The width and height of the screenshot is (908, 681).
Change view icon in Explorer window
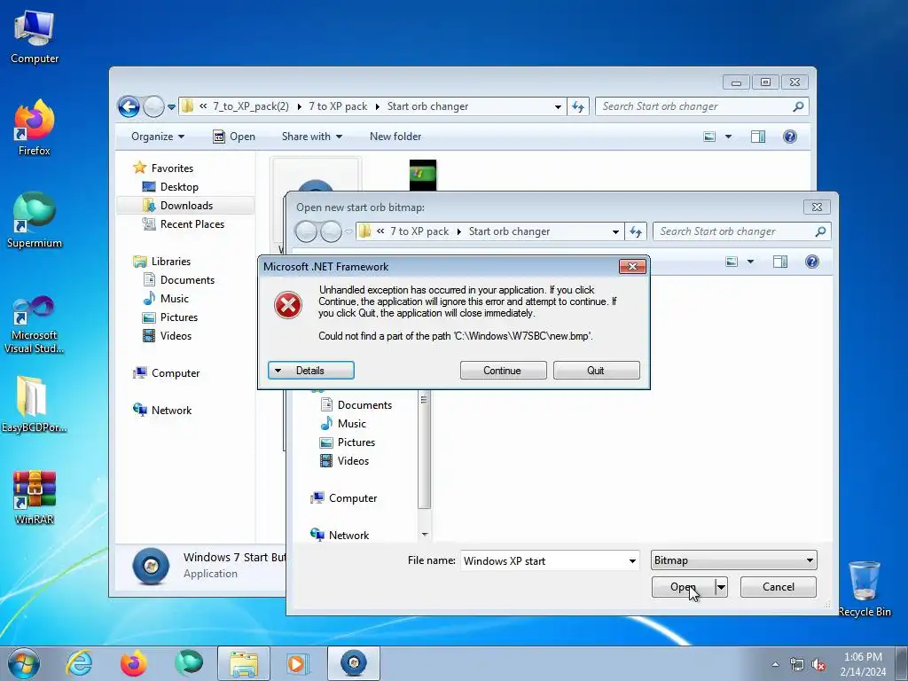point(709,137)
